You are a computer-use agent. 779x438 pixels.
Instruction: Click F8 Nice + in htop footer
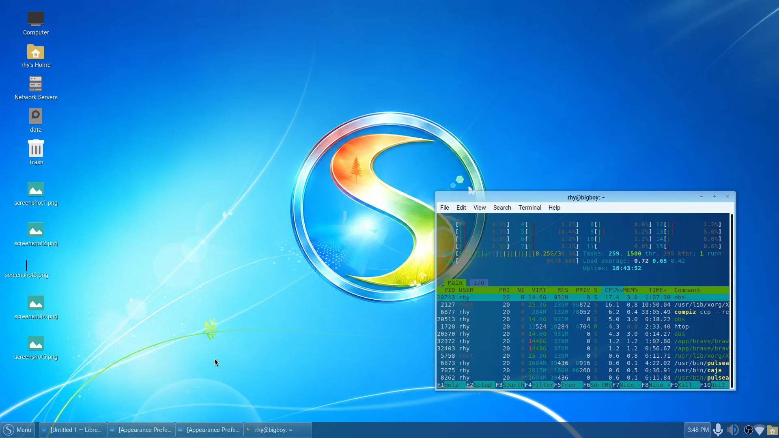click(656, 385)
